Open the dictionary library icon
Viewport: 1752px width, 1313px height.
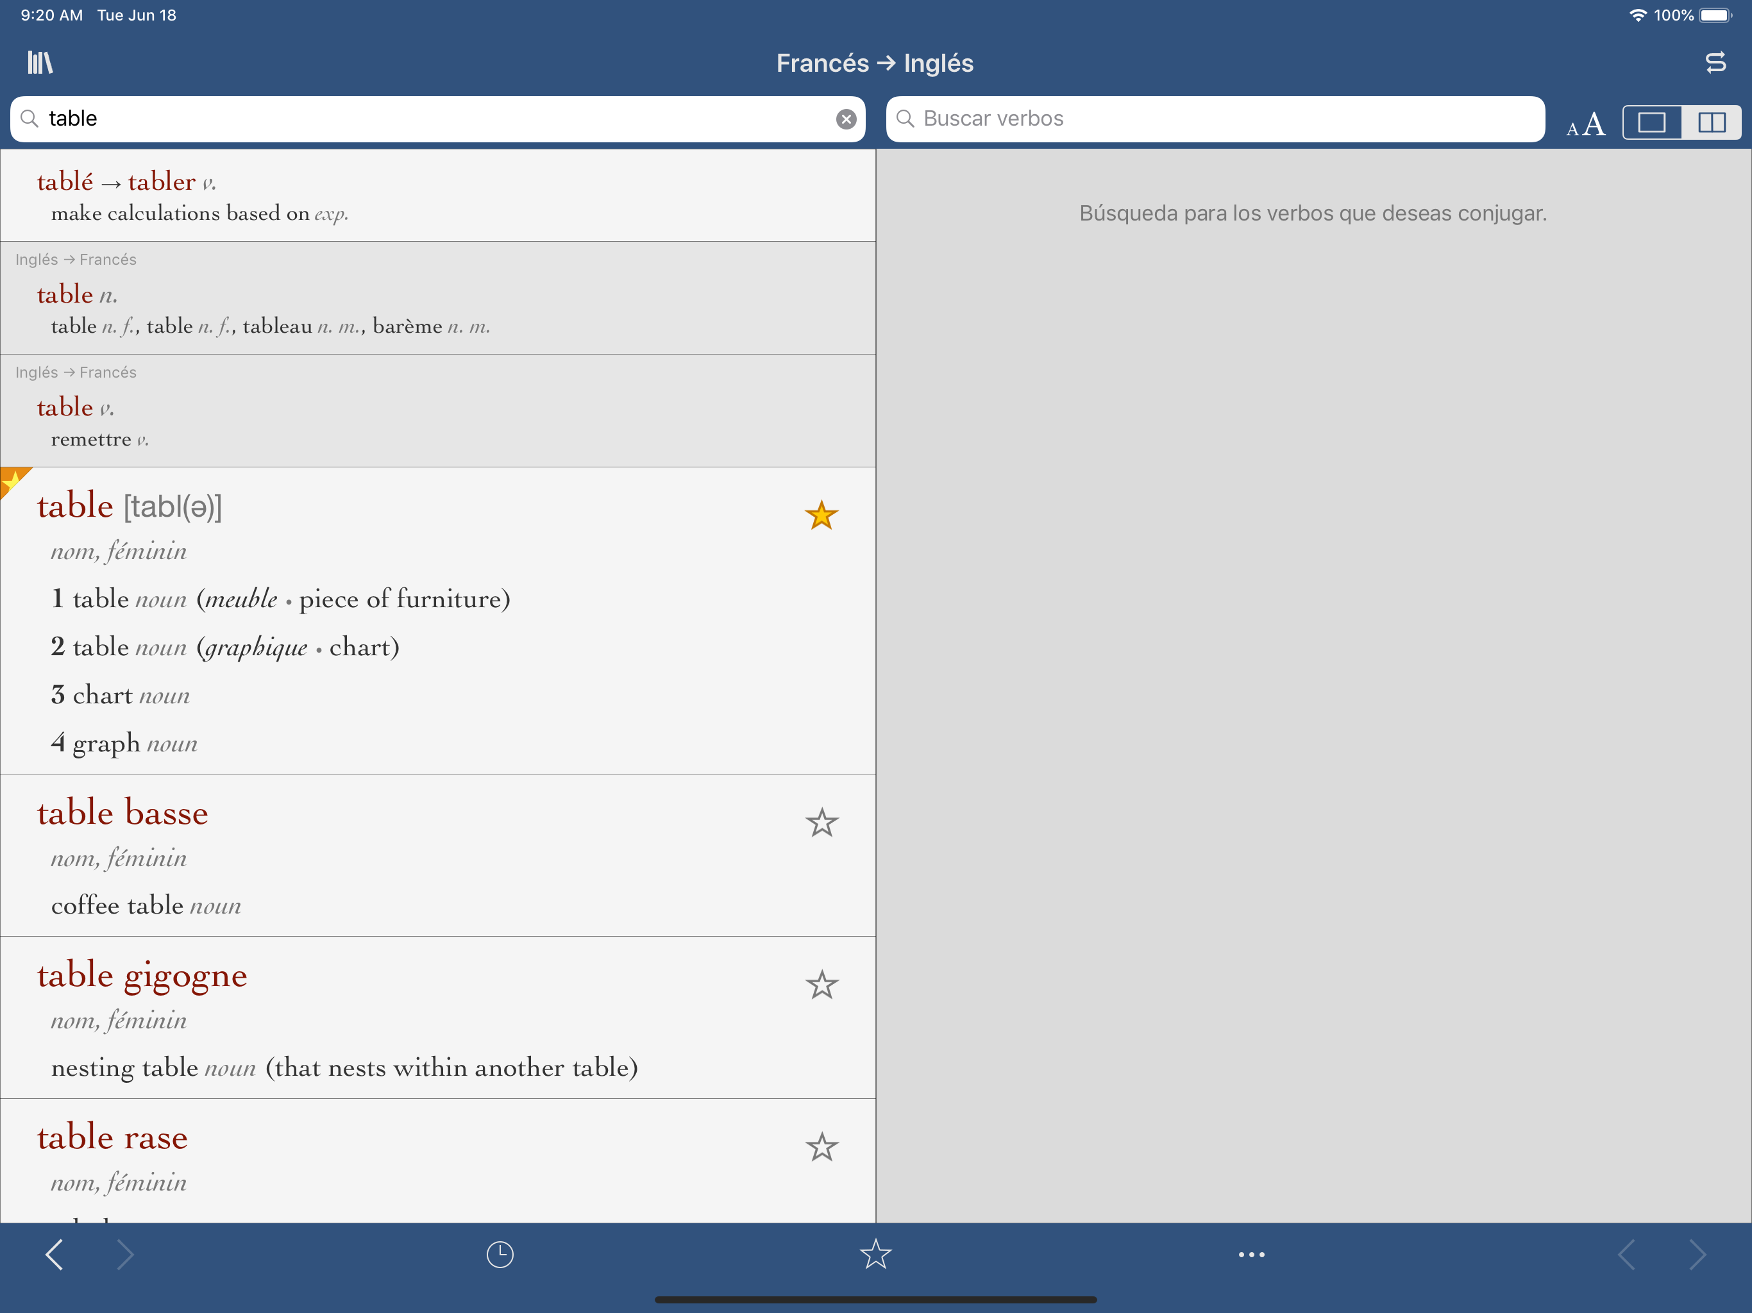coord(40,63)
